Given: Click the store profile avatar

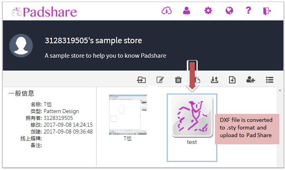Looking at the screenshot, I should (21, 45).
